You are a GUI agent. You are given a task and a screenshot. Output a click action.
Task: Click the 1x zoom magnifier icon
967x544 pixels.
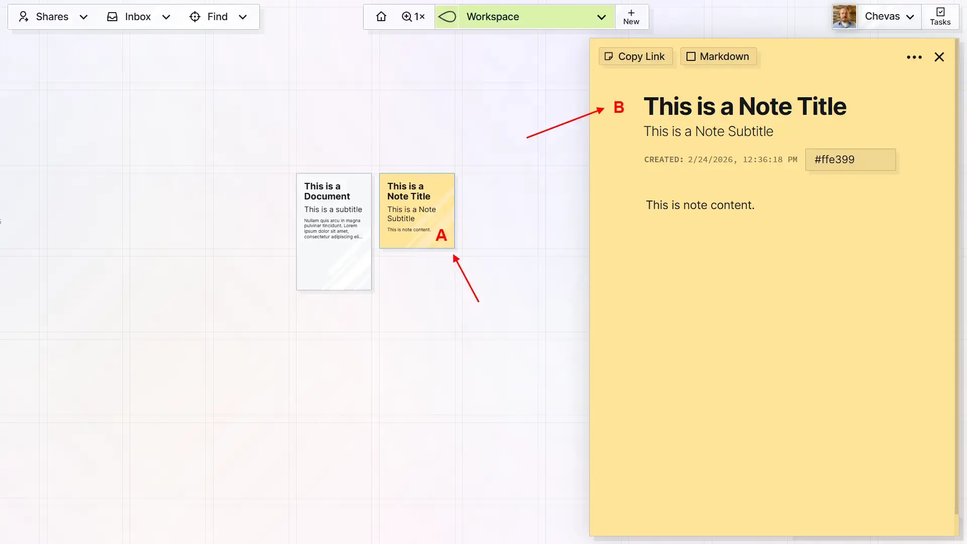pos(407,17)
